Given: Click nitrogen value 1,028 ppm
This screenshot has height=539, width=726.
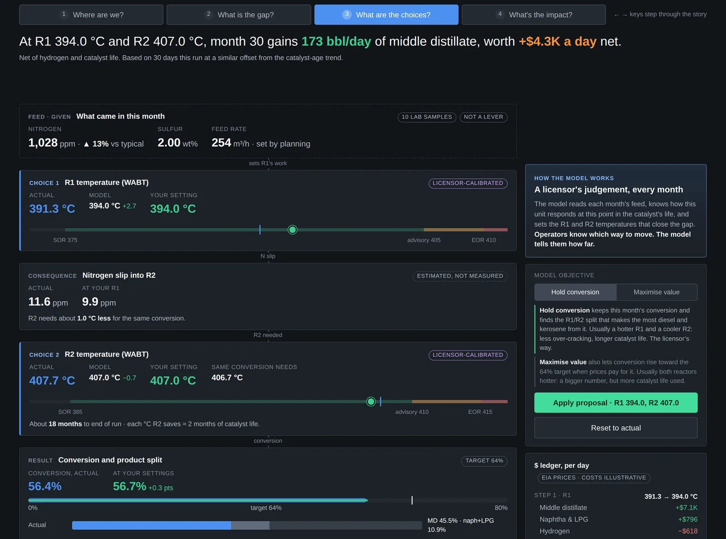Looking at the screenshot, I should click(x=52, y=143).
